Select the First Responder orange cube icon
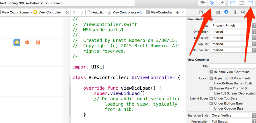The height and width of the screenshot is (123, 256). click(x=27, y=42)
